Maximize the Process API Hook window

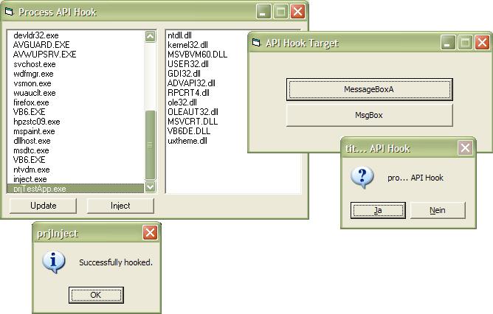click(x=281, y=12)
